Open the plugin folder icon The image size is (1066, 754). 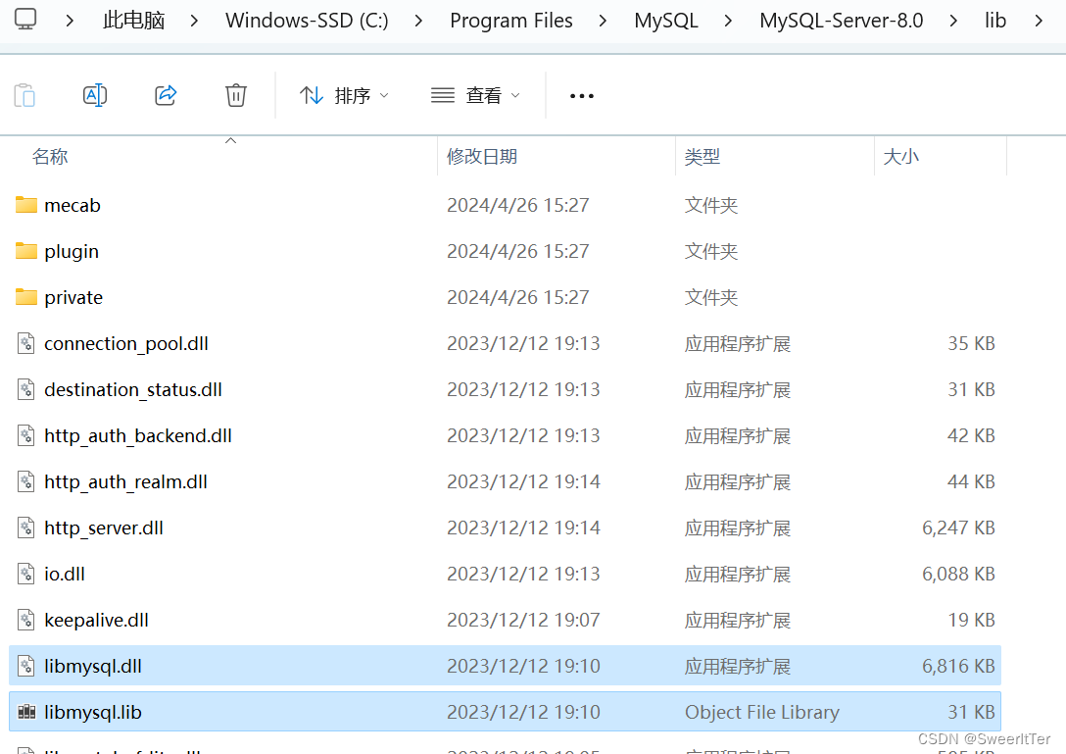[26, 250]
